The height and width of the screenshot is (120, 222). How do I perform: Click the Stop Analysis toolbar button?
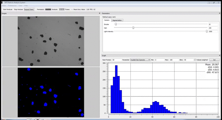point(18,9)
